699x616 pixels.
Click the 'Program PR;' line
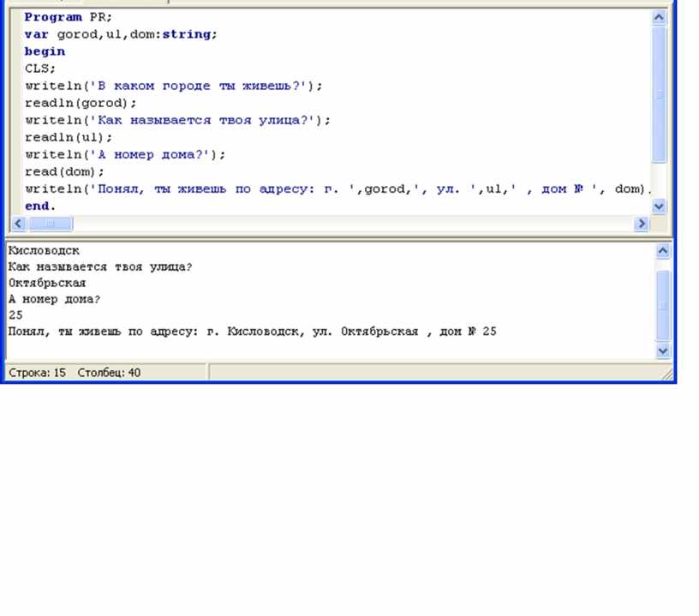(x=69, y=17)
